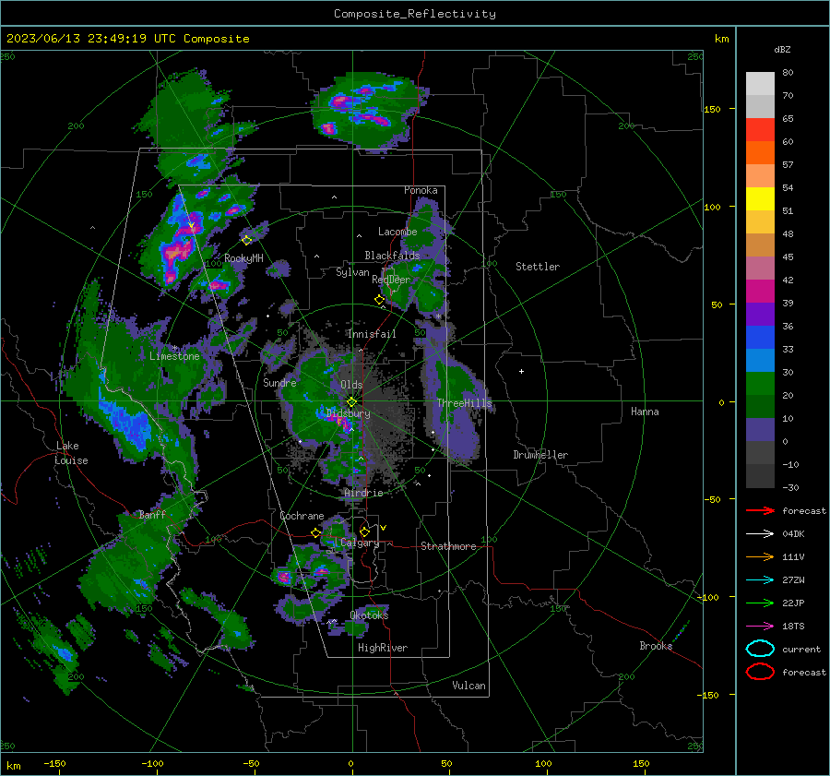
Task: Click the Drumheller city label
Action: pyautogui.click(x=540, y=455)
